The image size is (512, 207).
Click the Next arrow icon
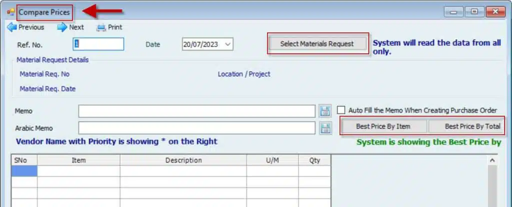[x=62, y=27]
